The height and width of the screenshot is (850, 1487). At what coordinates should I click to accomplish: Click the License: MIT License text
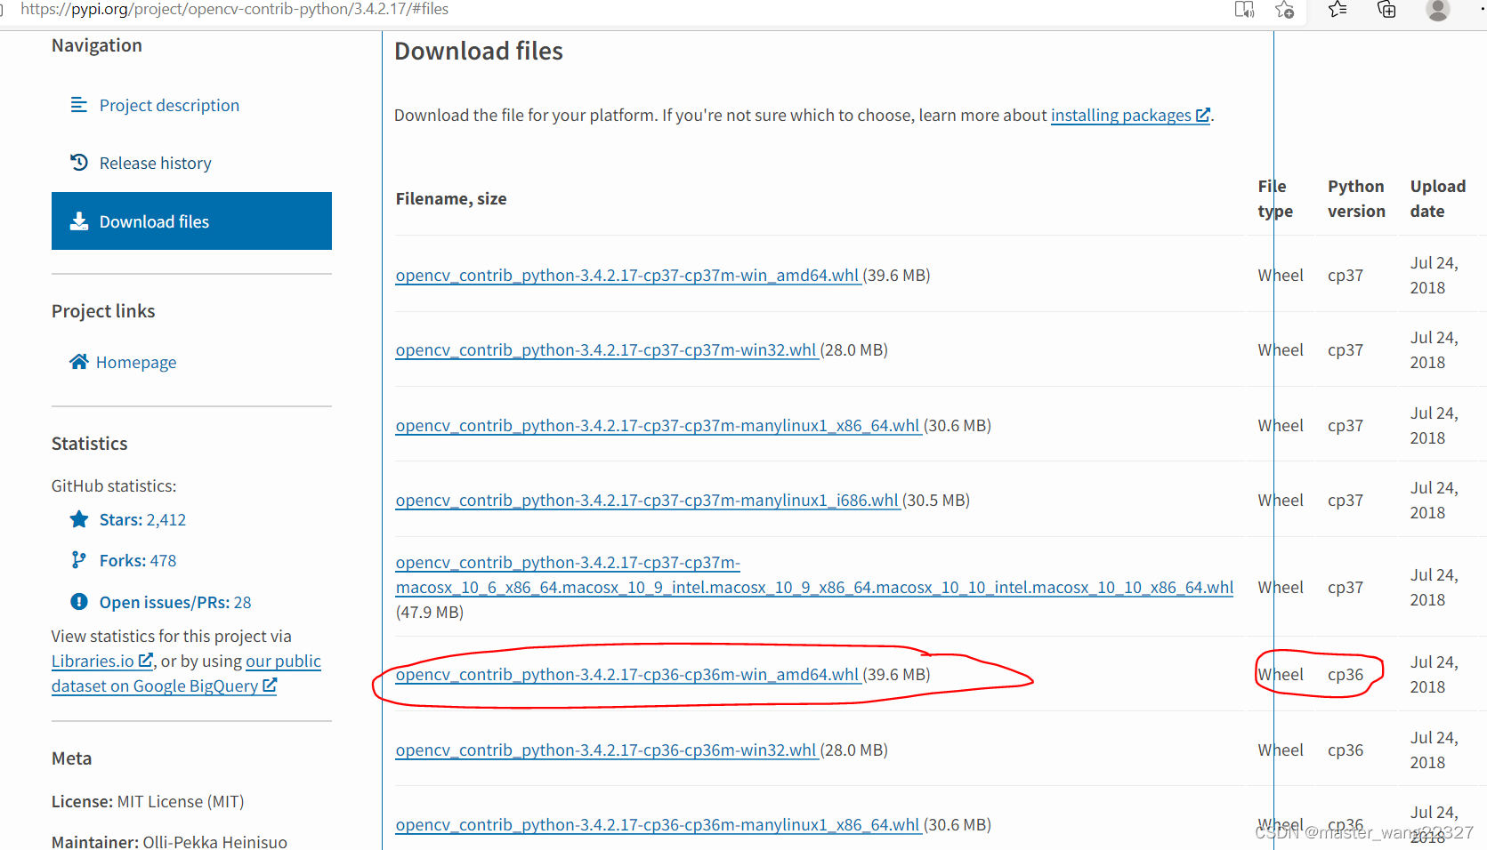point(148,801)
